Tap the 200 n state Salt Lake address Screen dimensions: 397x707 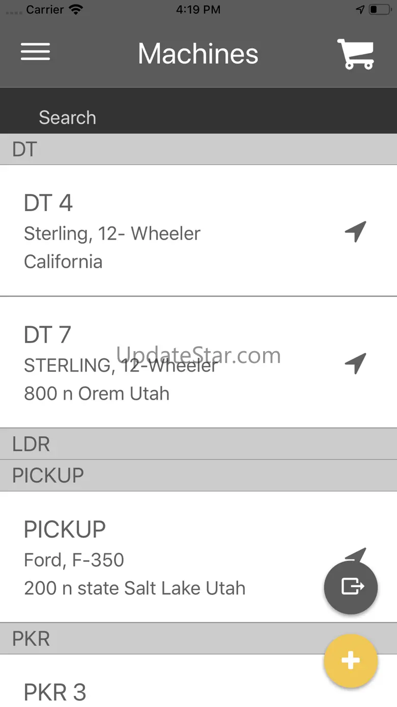134,588
